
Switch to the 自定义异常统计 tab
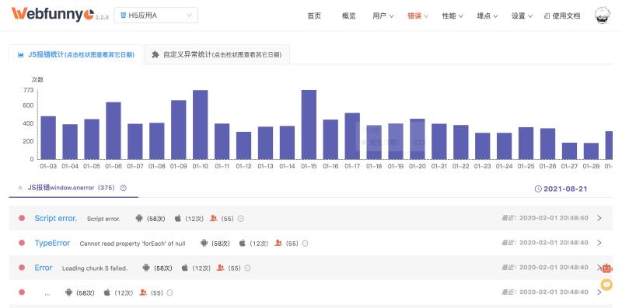(217, 54)
